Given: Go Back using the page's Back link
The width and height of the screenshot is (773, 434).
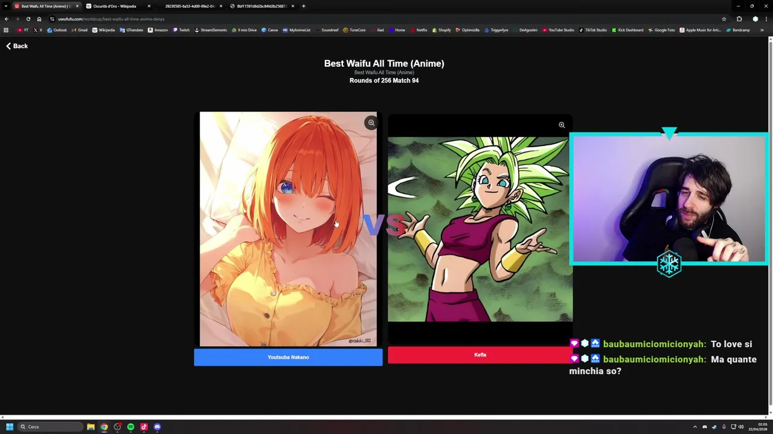Looking at the screenshot, I should (17, 46).
